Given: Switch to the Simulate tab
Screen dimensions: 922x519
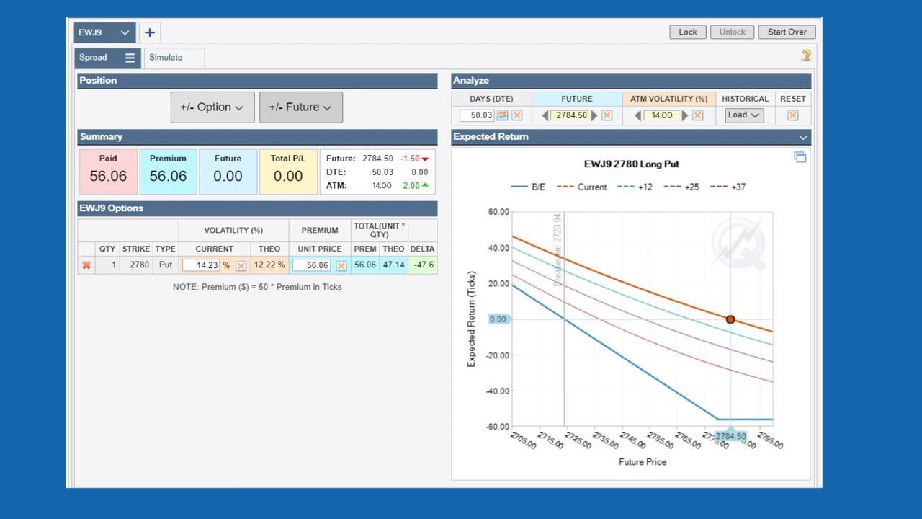Looking at the screenshot, I should [x=166, y=58].
